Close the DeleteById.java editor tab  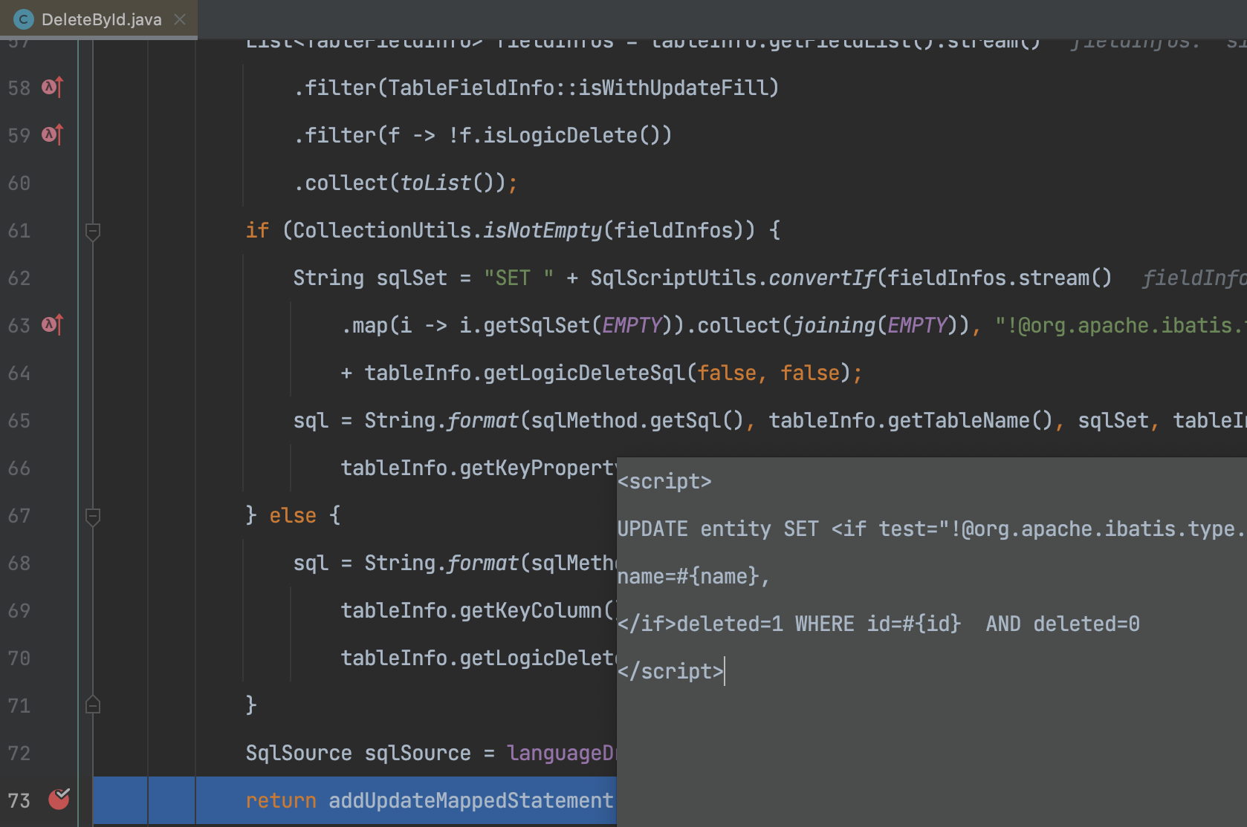[180, 19]
